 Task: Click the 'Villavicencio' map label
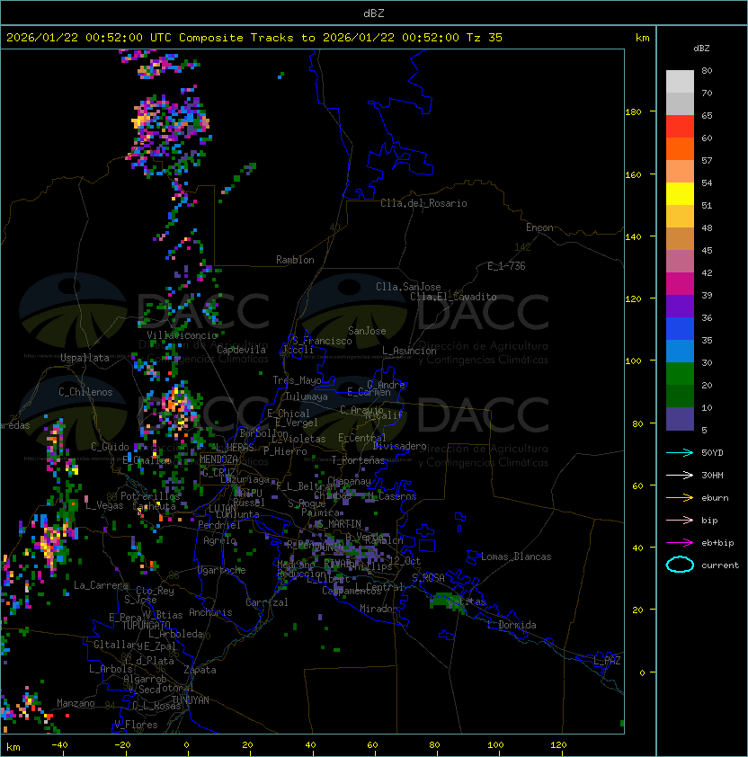(x=182, y=335)
